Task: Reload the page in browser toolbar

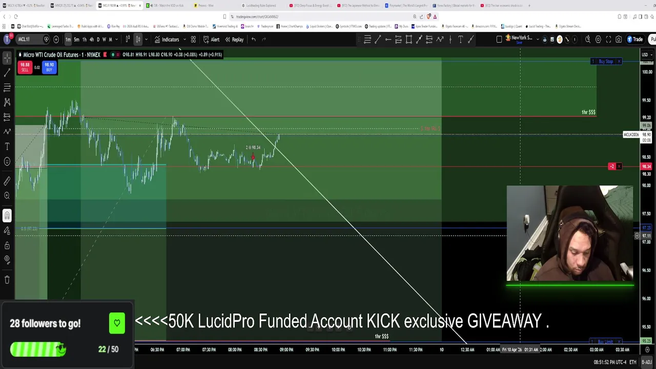Action: [x=16, y=16]
